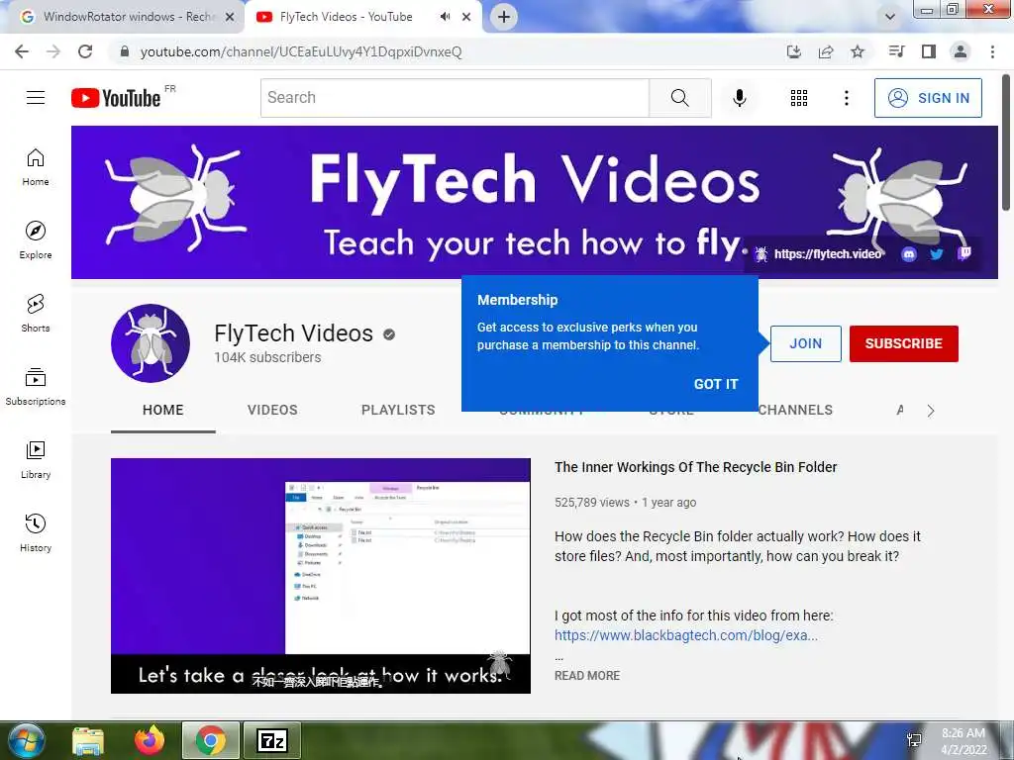The width and height of the screenshot is (1014, 760).
Task: Open History in the sidebar
Action: click(x=36, y=532)
